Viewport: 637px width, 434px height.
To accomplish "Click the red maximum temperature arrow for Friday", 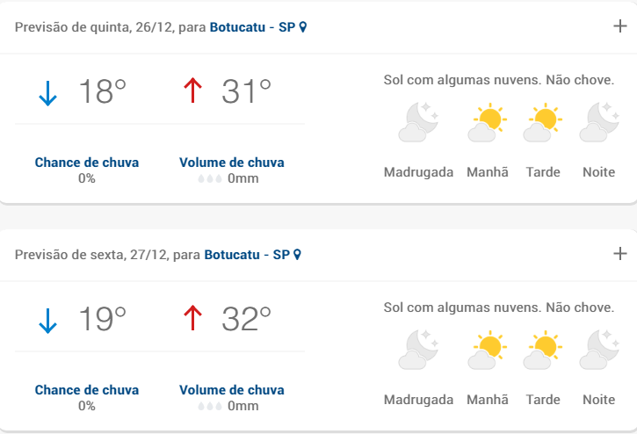I will click(192, 318).
